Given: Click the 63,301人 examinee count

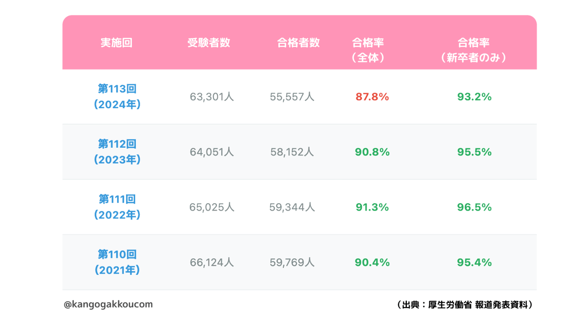Looking at the screenshot, I should [212, 97].
